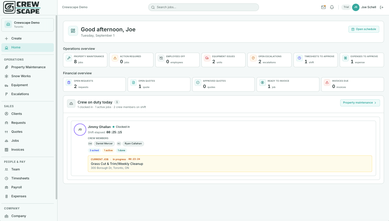389x221 pixels.
Task: Click the Invoices Due alert icon
Action: click(x=327, y=83)
